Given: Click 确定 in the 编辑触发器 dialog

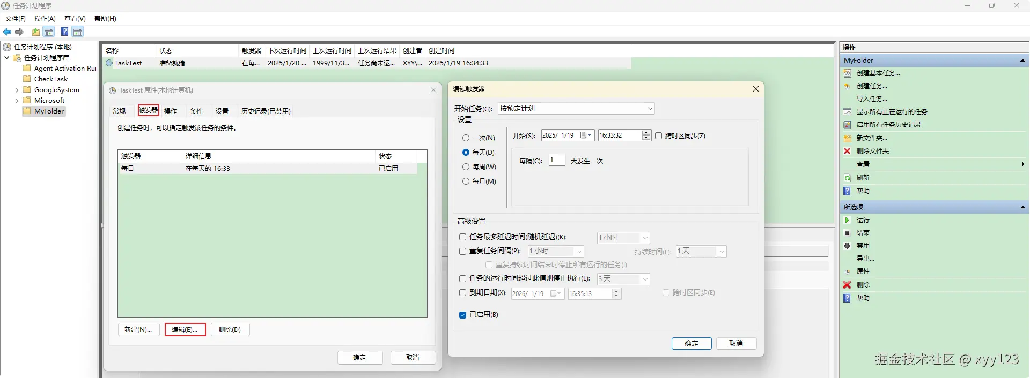Looking at the screenshot, I should 691,344.
